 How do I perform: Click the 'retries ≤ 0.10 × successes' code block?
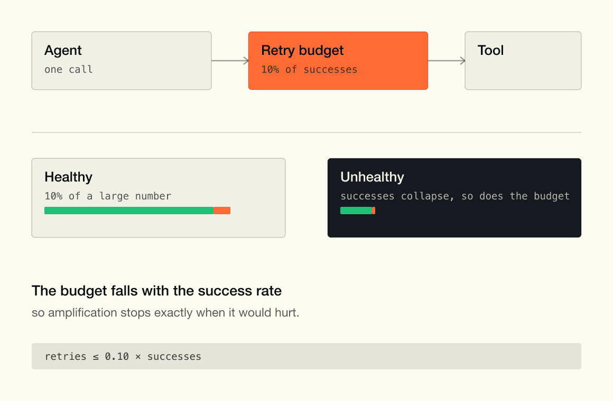pyautogui.click(x=306, y=356)
